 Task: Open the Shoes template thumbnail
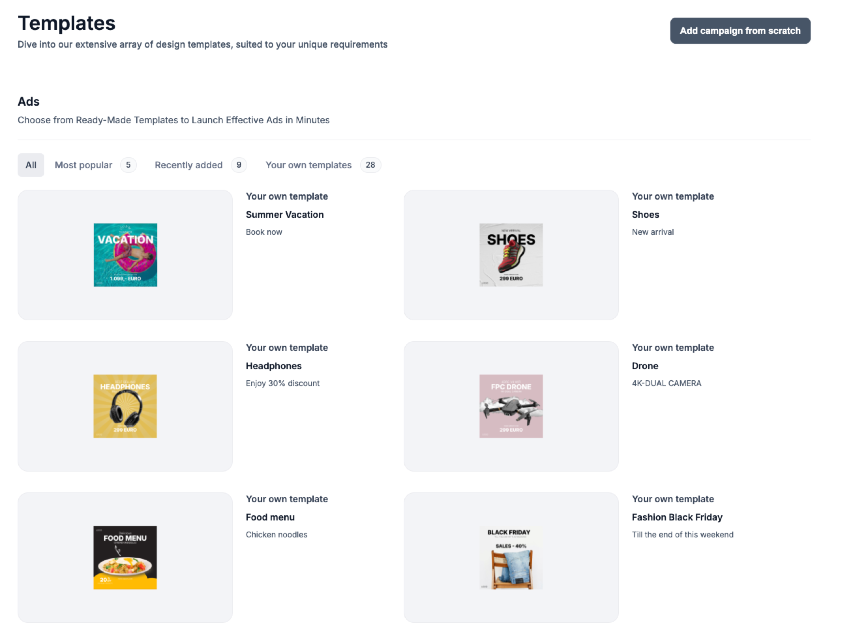511,255
